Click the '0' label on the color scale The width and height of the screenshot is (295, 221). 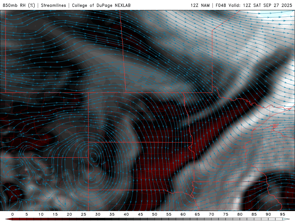coord(13,214)
